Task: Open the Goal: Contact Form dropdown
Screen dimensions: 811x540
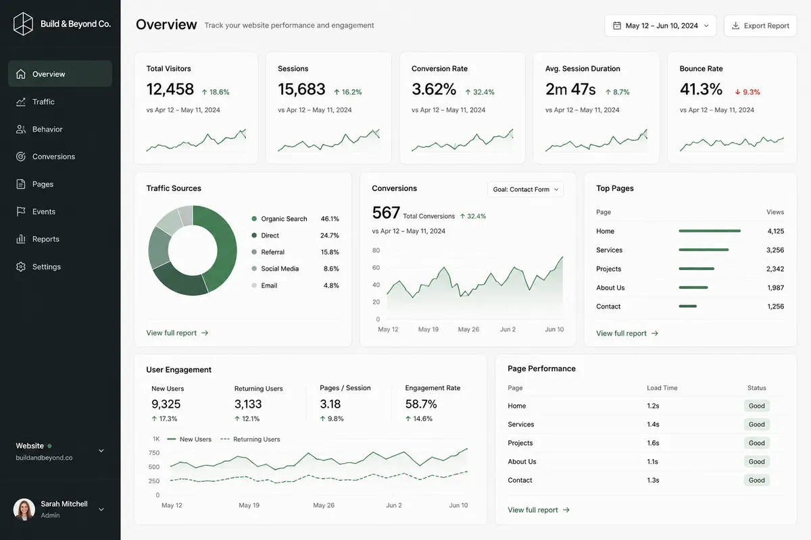Action: pos(525,190)
